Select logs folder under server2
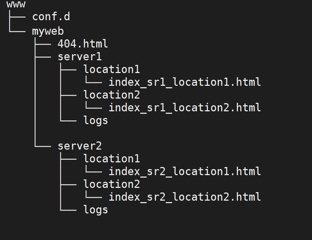The height and width of the screenshot is (240, 312). pos(96,210)
